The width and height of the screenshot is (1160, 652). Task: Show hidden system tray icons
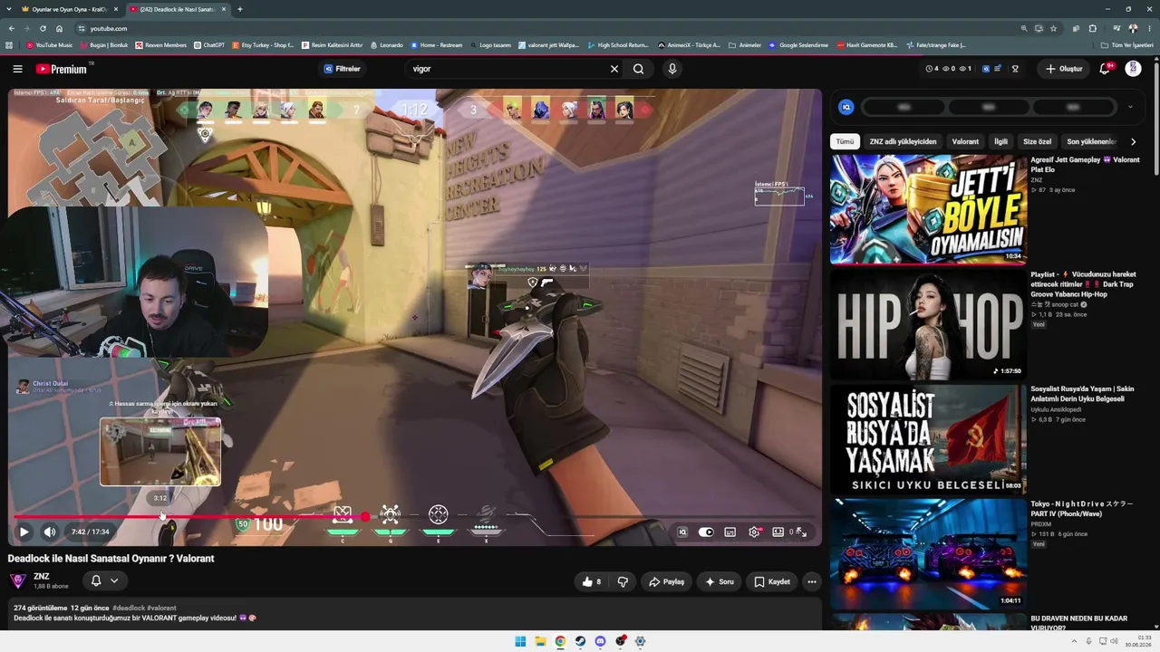1076,641
